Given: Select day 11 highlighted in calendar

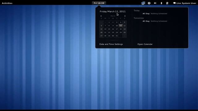Looking at the screenshot, I should coord(121,26).
